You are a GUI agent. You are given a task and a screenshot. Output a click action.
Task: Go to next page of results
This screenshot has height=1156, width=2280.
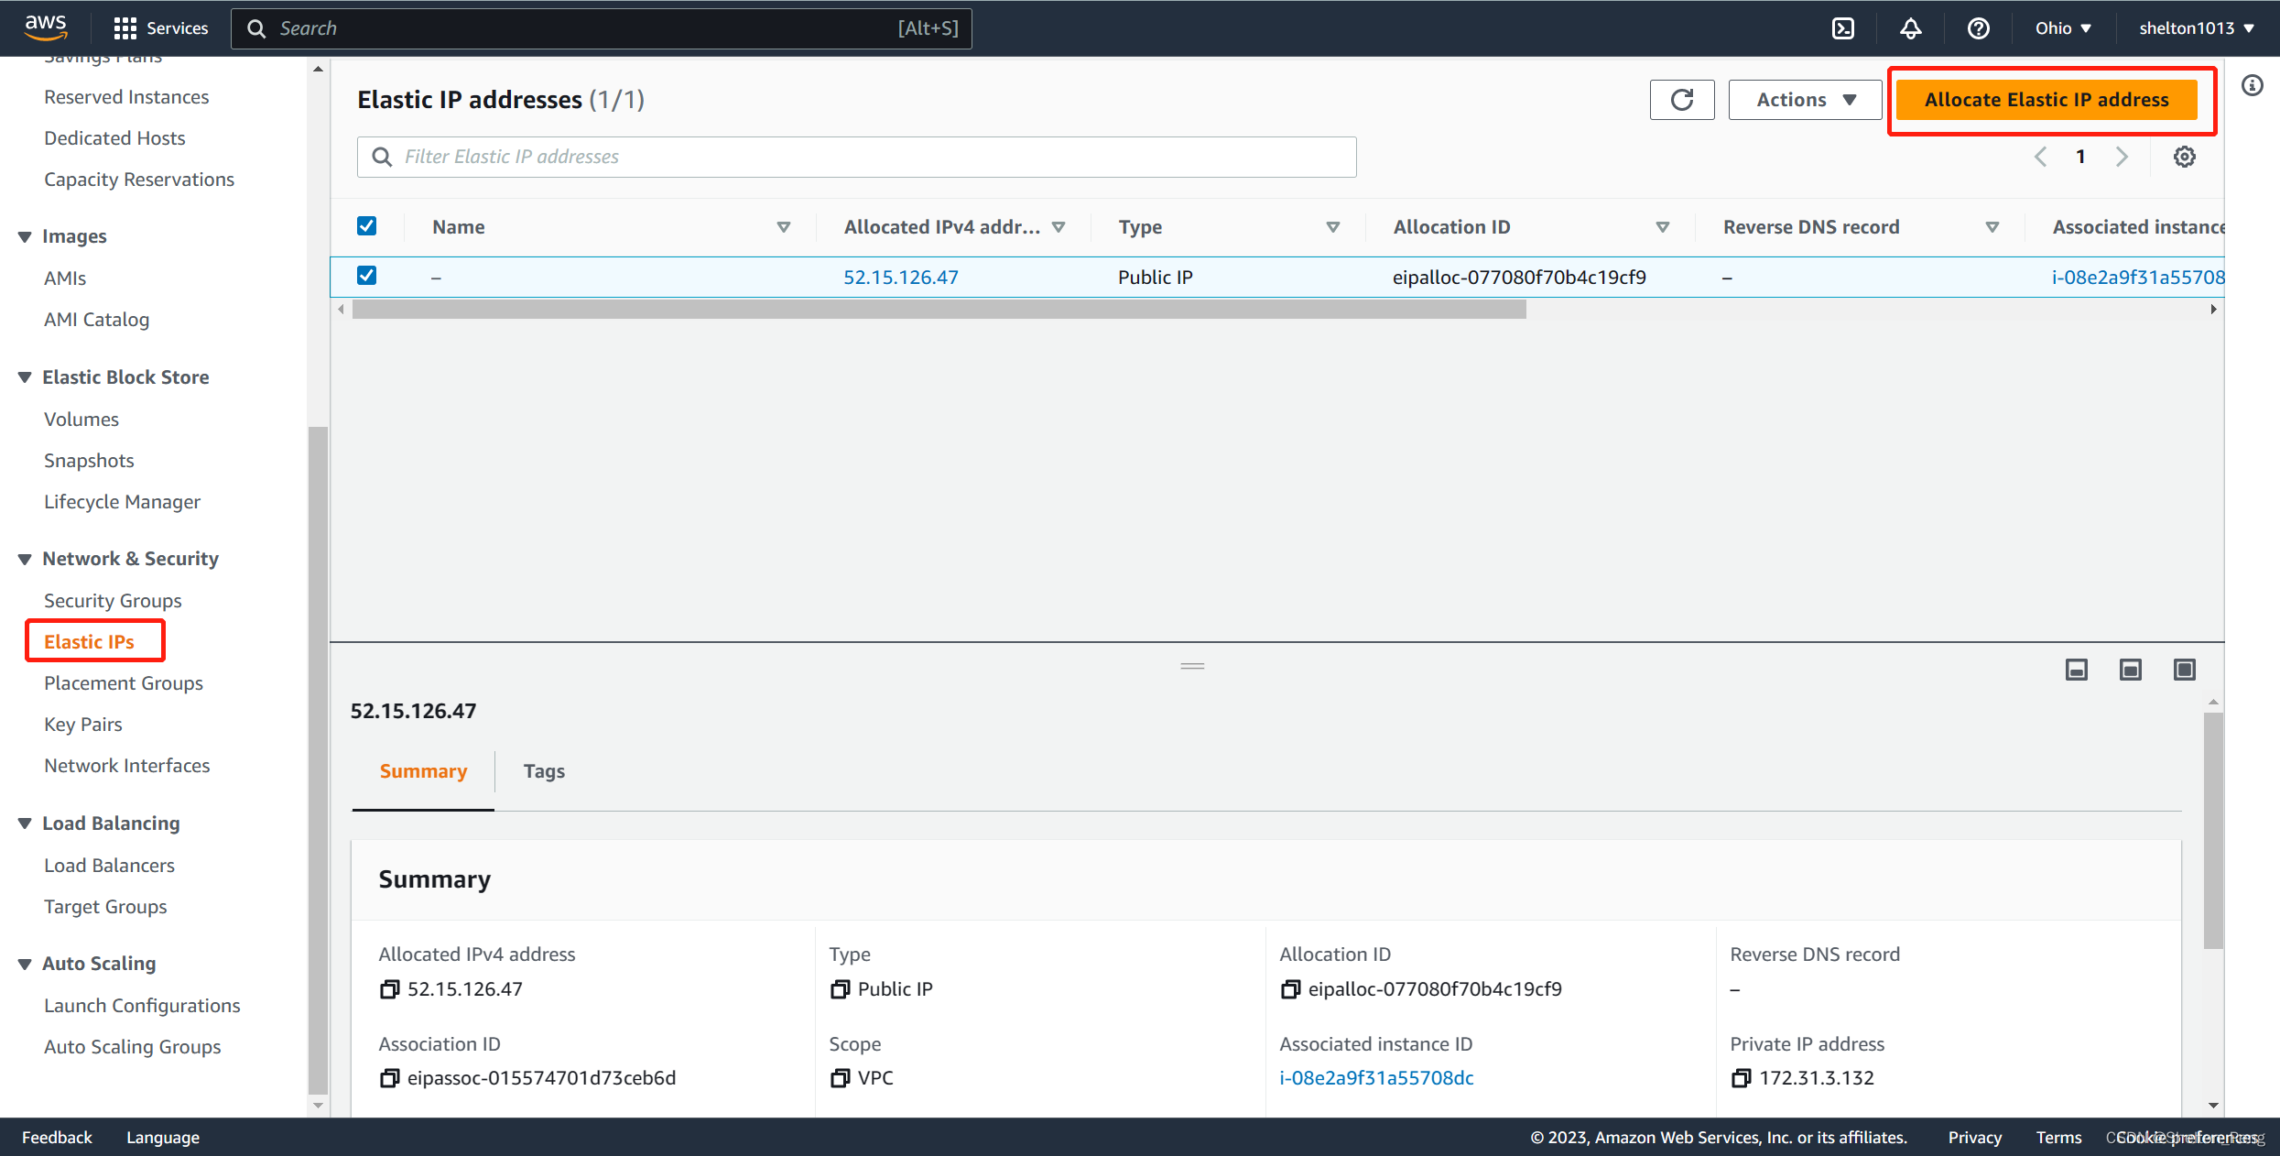(x=2122, y=157)
